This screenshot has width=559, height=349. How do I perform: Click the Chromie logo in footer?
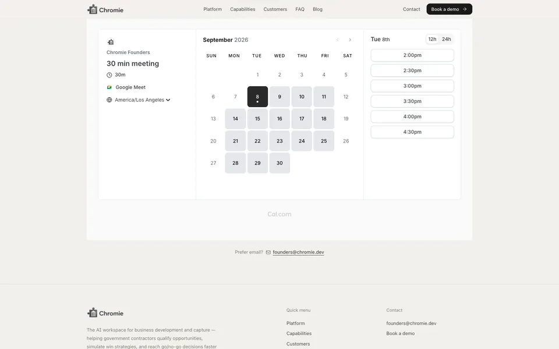pos(105,313)
